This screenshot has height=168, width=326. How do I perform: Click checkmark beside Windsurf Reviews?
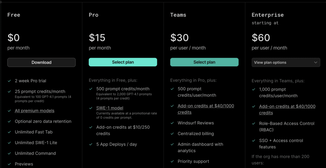click(x=172, y=123)
